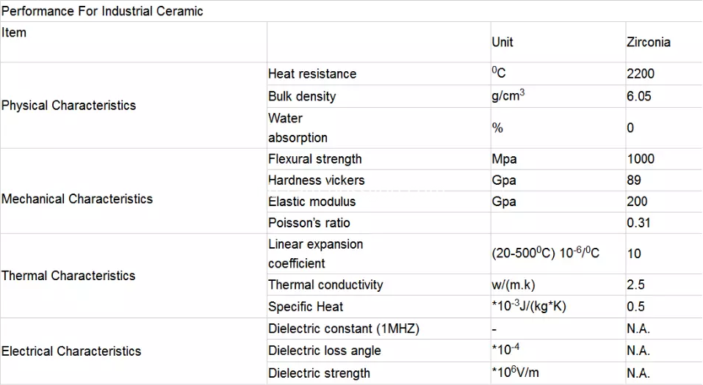The height and width of the screenshot is (385, 703).
Task: Select the 'Bulk density' cell
Action: pyautogui.click(x=379, y=96)
